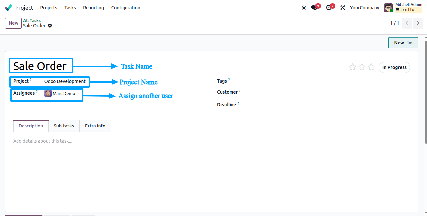Screen dimensions: 427x216
Task: Set priority with the first star
Action: pos(353,67)
